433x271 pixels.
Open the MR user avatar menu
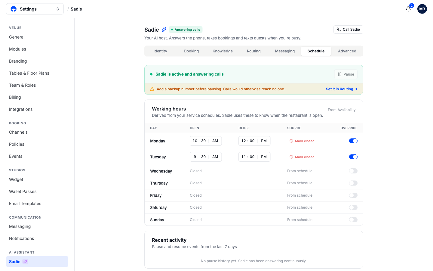(x=422, y=9)
